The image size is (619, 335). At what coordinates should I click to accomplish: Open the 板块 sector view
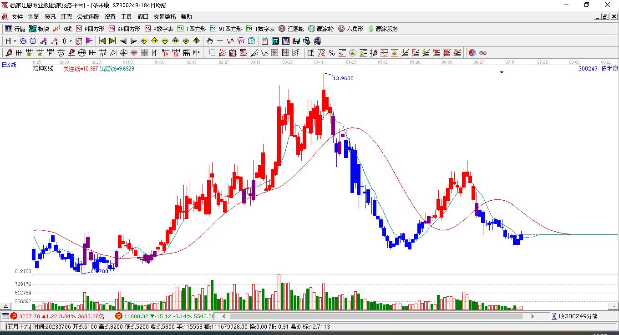point(39,29)
